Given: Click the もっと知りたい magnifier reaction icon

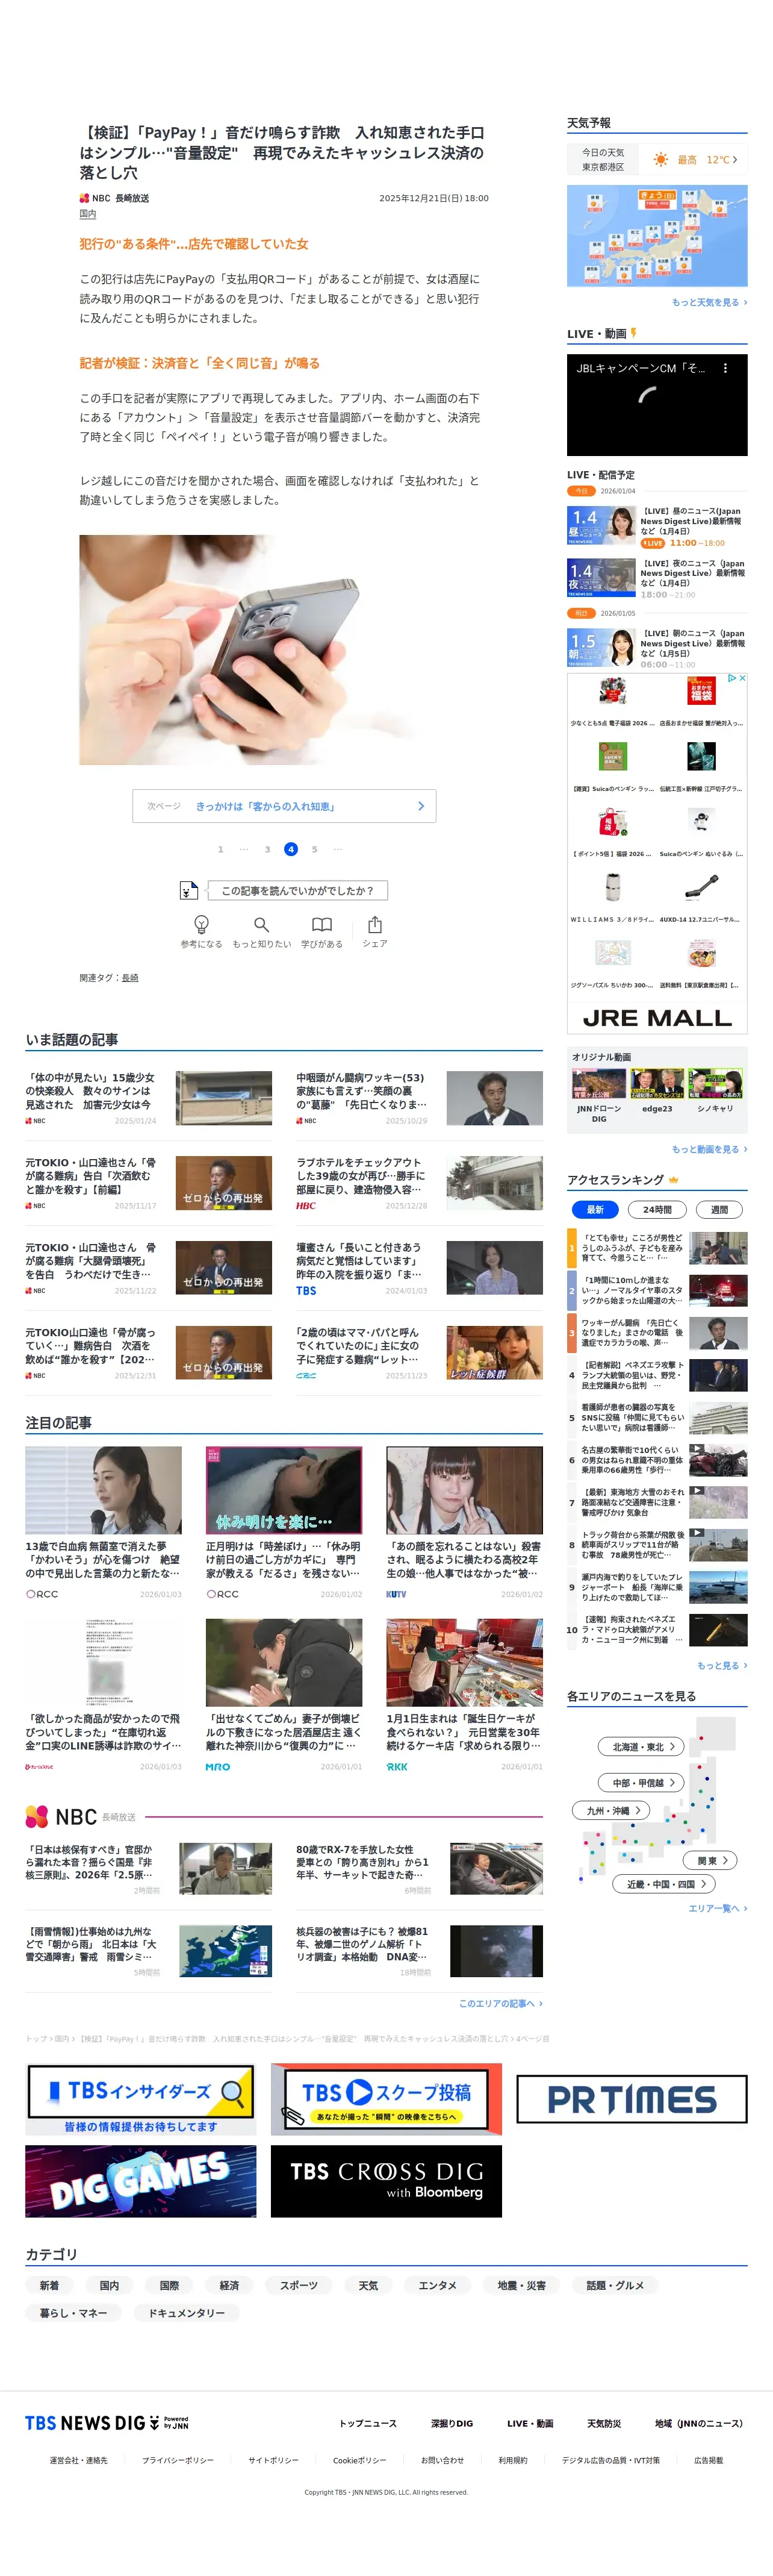Looking at the screenshot, I should (x=262, y=924).
